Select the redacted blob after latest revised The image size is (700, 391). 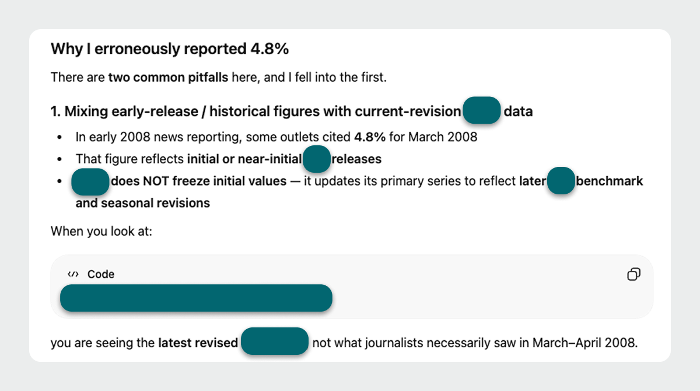tap(275, 342)
